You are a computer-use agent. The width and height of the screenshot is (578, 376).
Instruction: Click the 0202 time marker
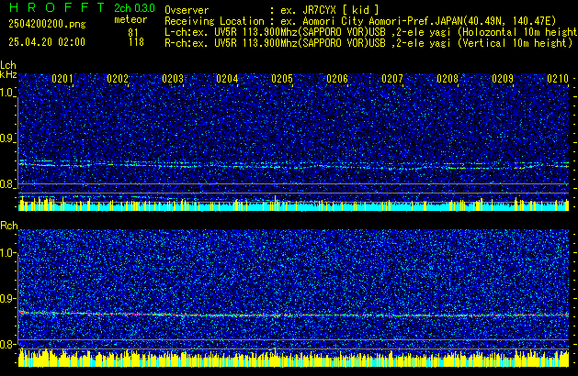coord(118,79)
